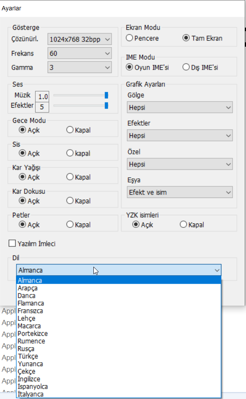Open the Eşya Efekt ve isim dropdown

tap(179, 192)
